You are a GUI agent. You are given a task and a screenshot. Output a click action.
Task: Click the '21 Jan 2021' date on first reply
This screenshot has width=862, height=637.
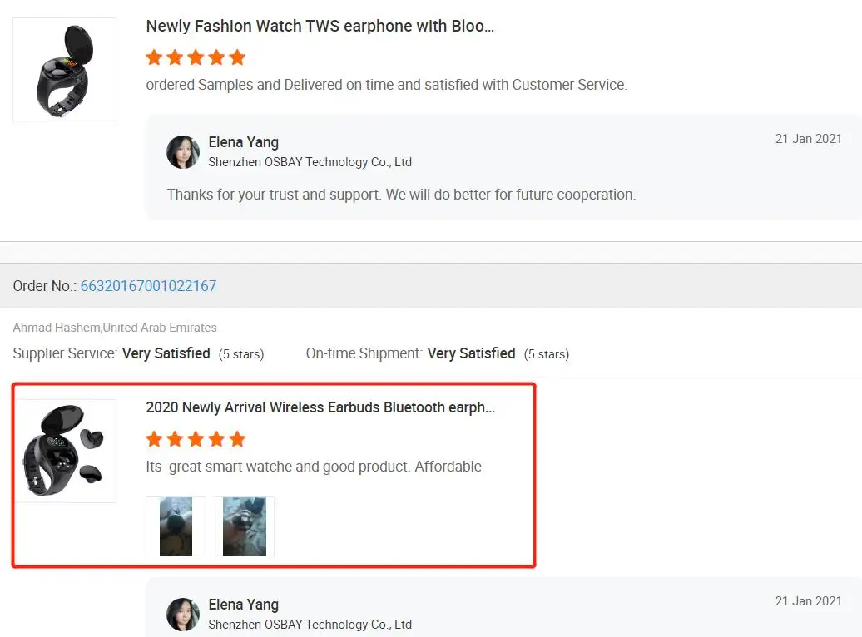click(x=808, y=139)
